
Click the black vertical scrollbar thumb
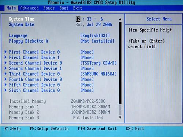(x=120, y=63)
